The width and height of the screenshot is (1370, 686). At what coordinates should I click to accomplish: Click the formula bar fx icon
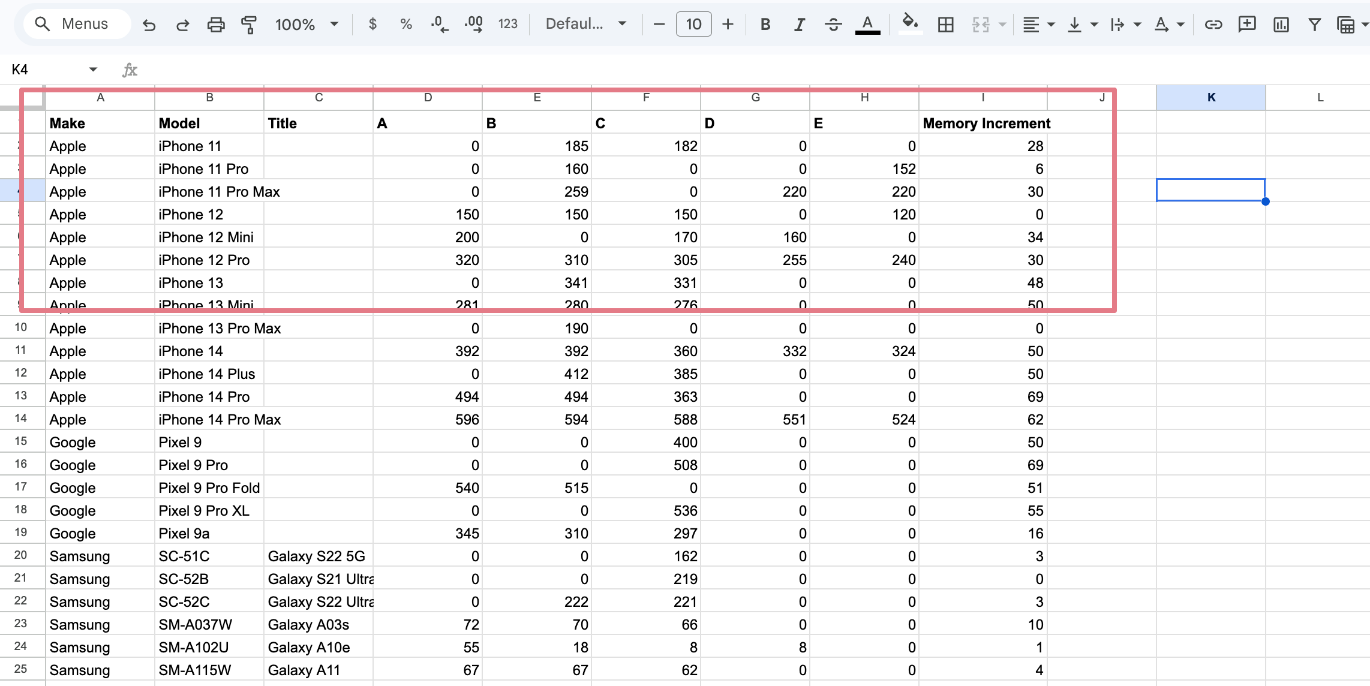click(130, 70)
